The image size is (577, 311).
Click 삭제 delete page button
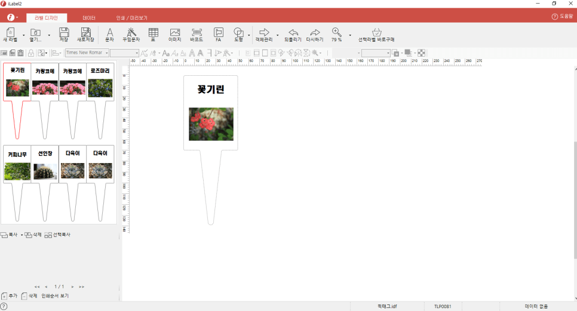29,296
